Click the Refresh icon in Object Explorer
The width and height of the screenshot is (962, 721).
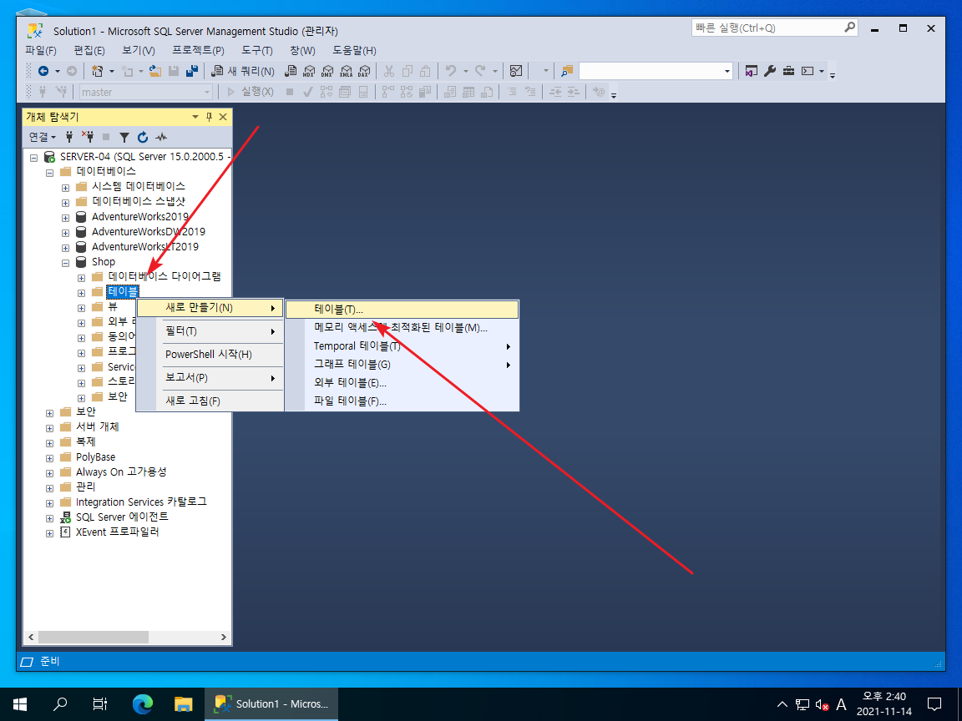pyautogui.click(x=143, y=137)
